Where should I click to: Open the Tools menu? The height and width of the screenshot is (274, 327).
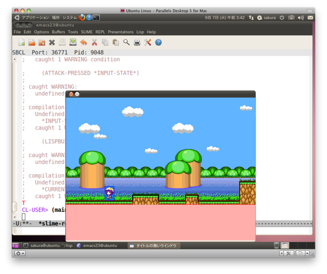pyautogui.click(x=73, y=32)
